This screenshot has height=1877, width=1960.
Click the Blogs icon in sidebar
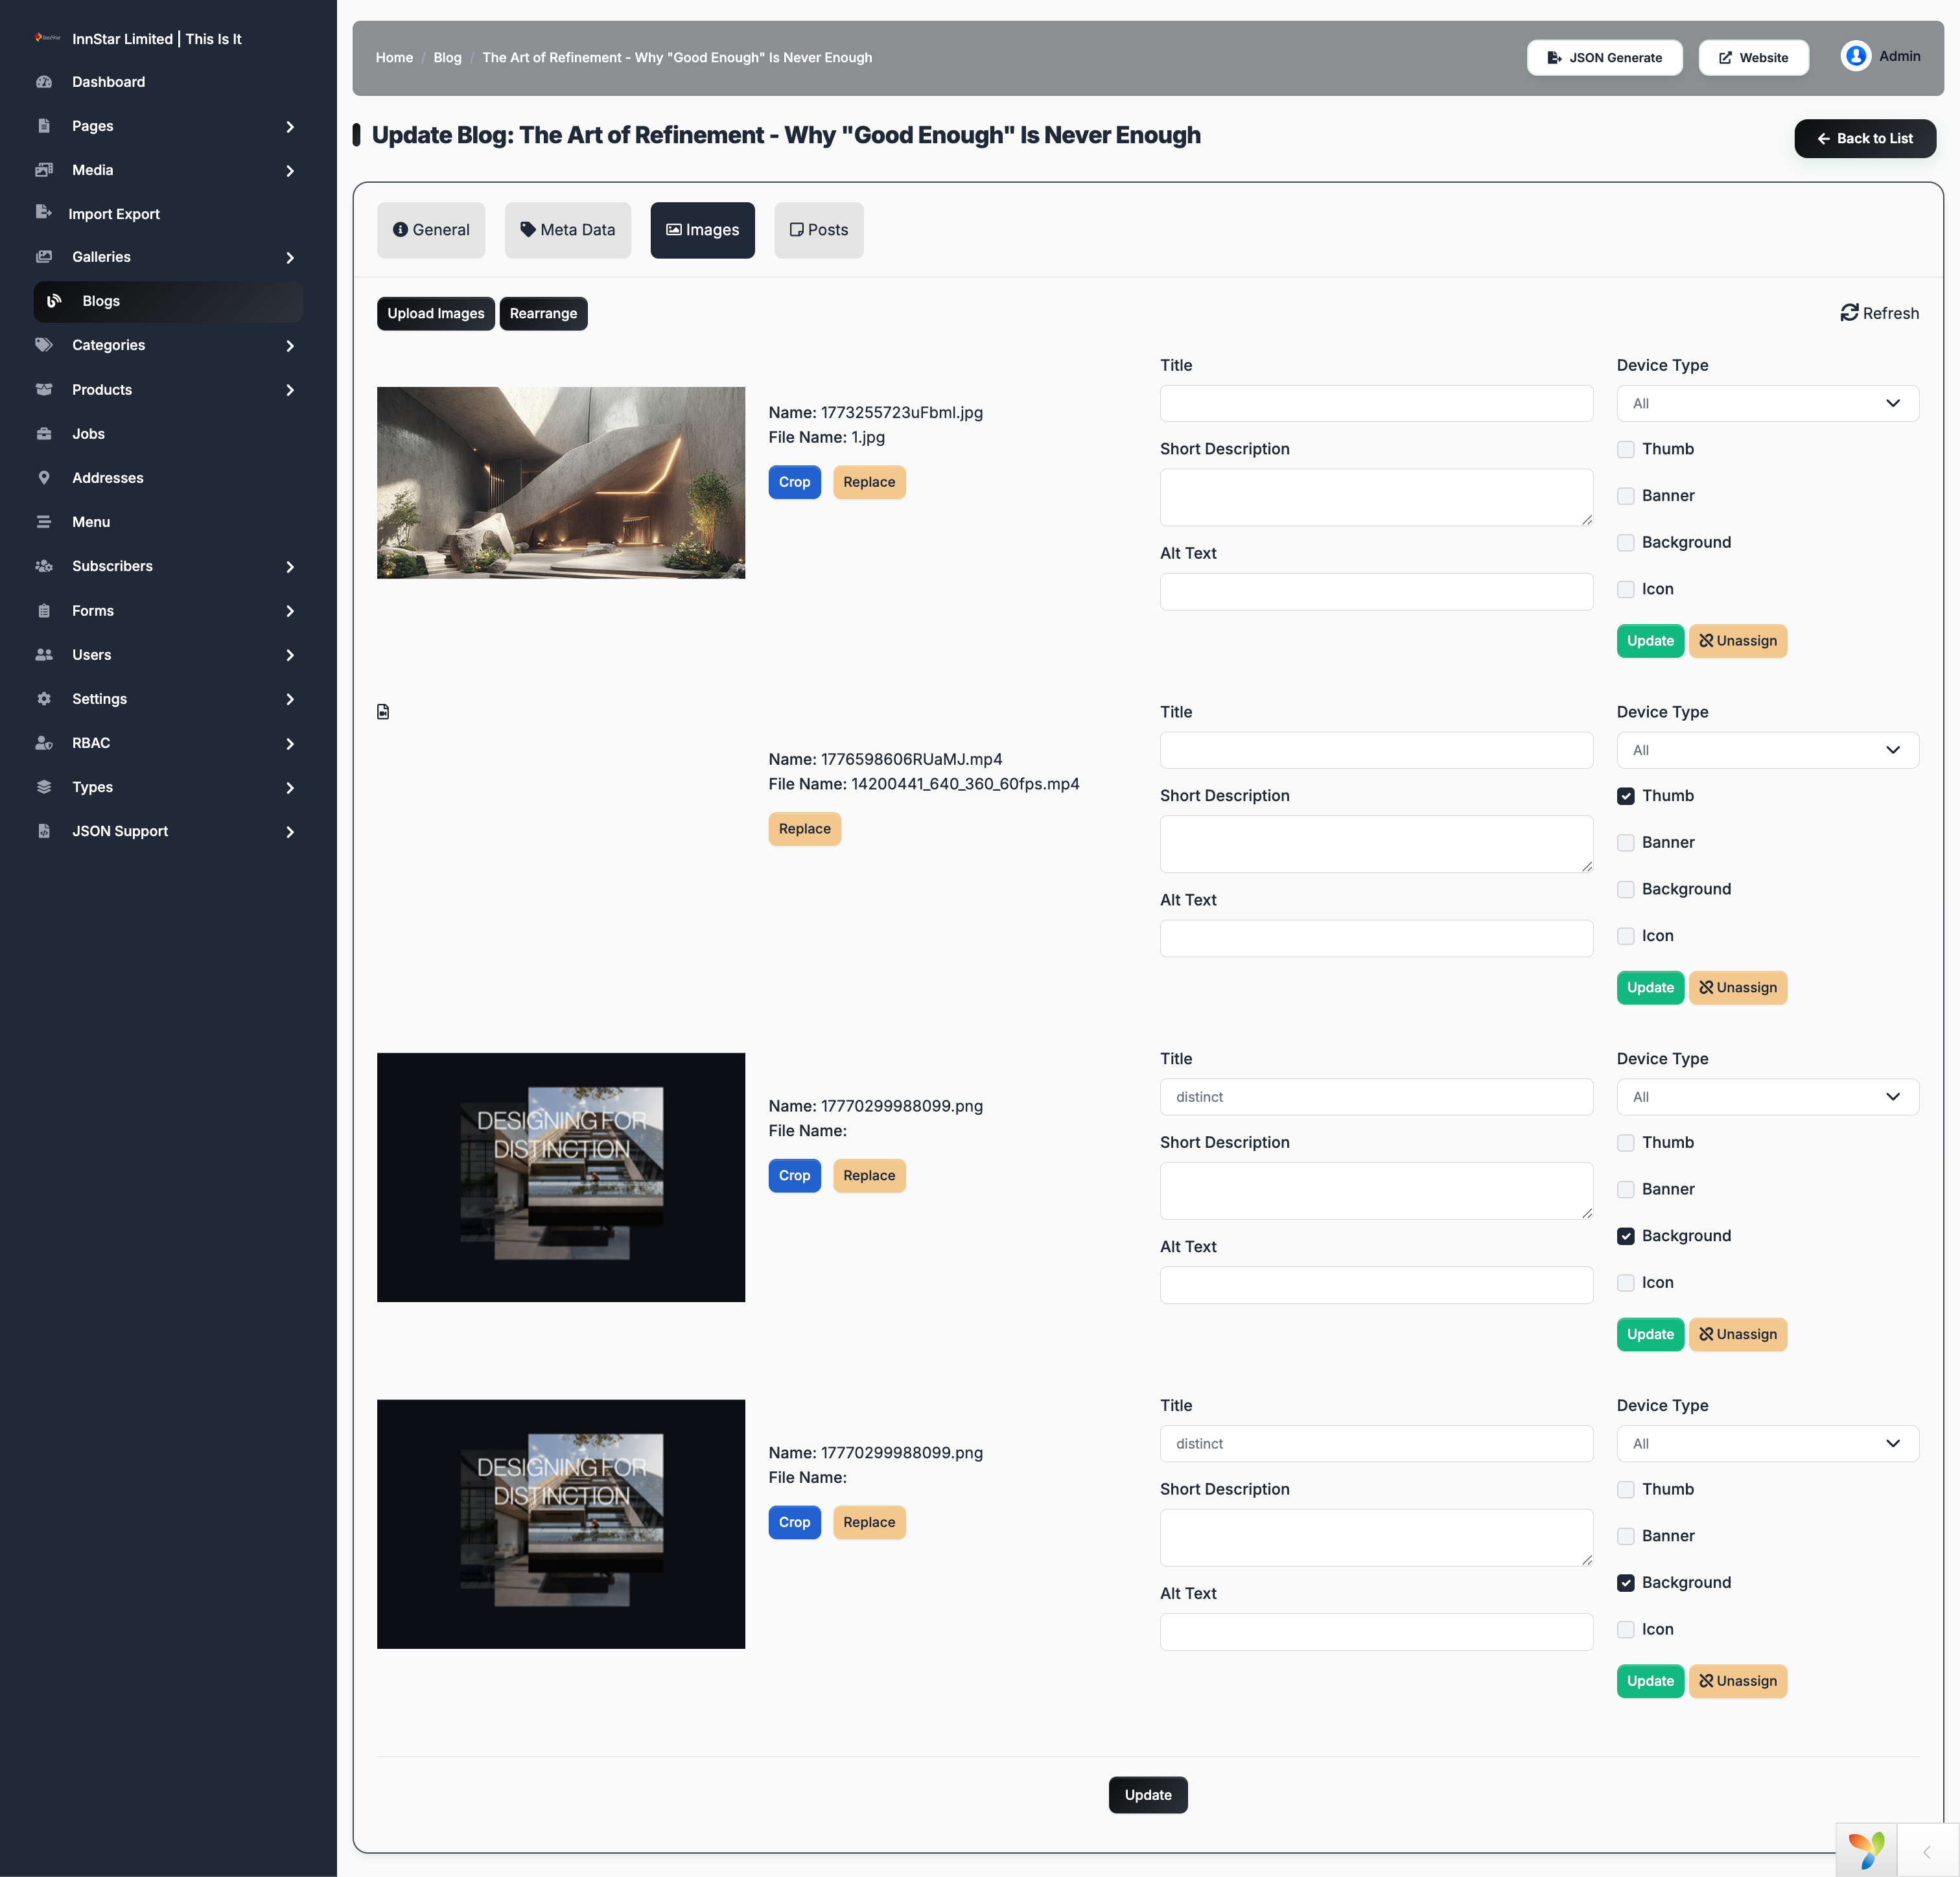[54, 301]
